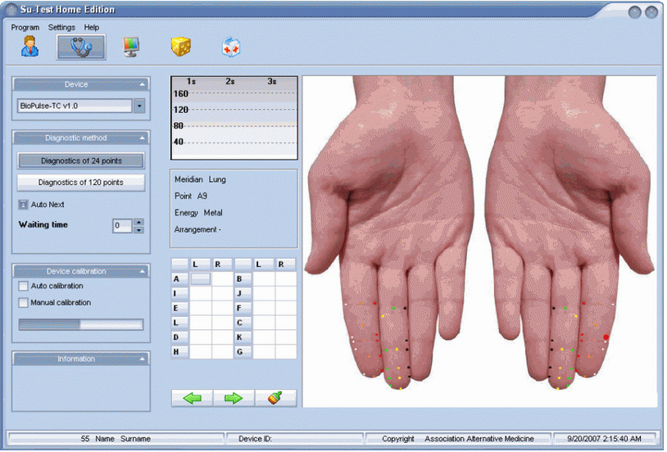Image resolution: width=667 pixels, height=452 pixels.
Task: Open the patient profile icon
Action: click(x=29, y=47)
